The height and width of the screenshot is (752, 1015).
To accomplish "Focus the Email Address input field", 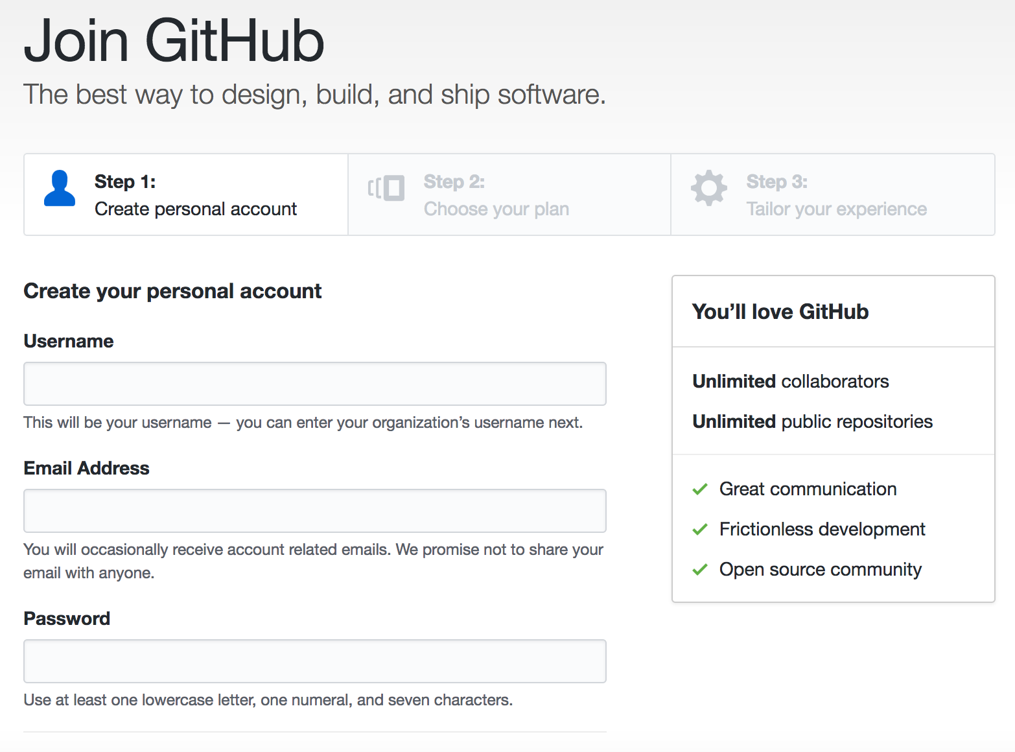I will coord(315,511).
